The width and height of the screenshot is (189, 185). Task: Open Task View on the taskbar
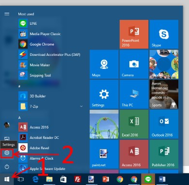tap(21, 179)
